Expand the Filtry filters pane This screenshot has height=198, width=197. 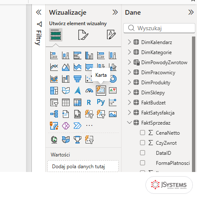(39, 12)
